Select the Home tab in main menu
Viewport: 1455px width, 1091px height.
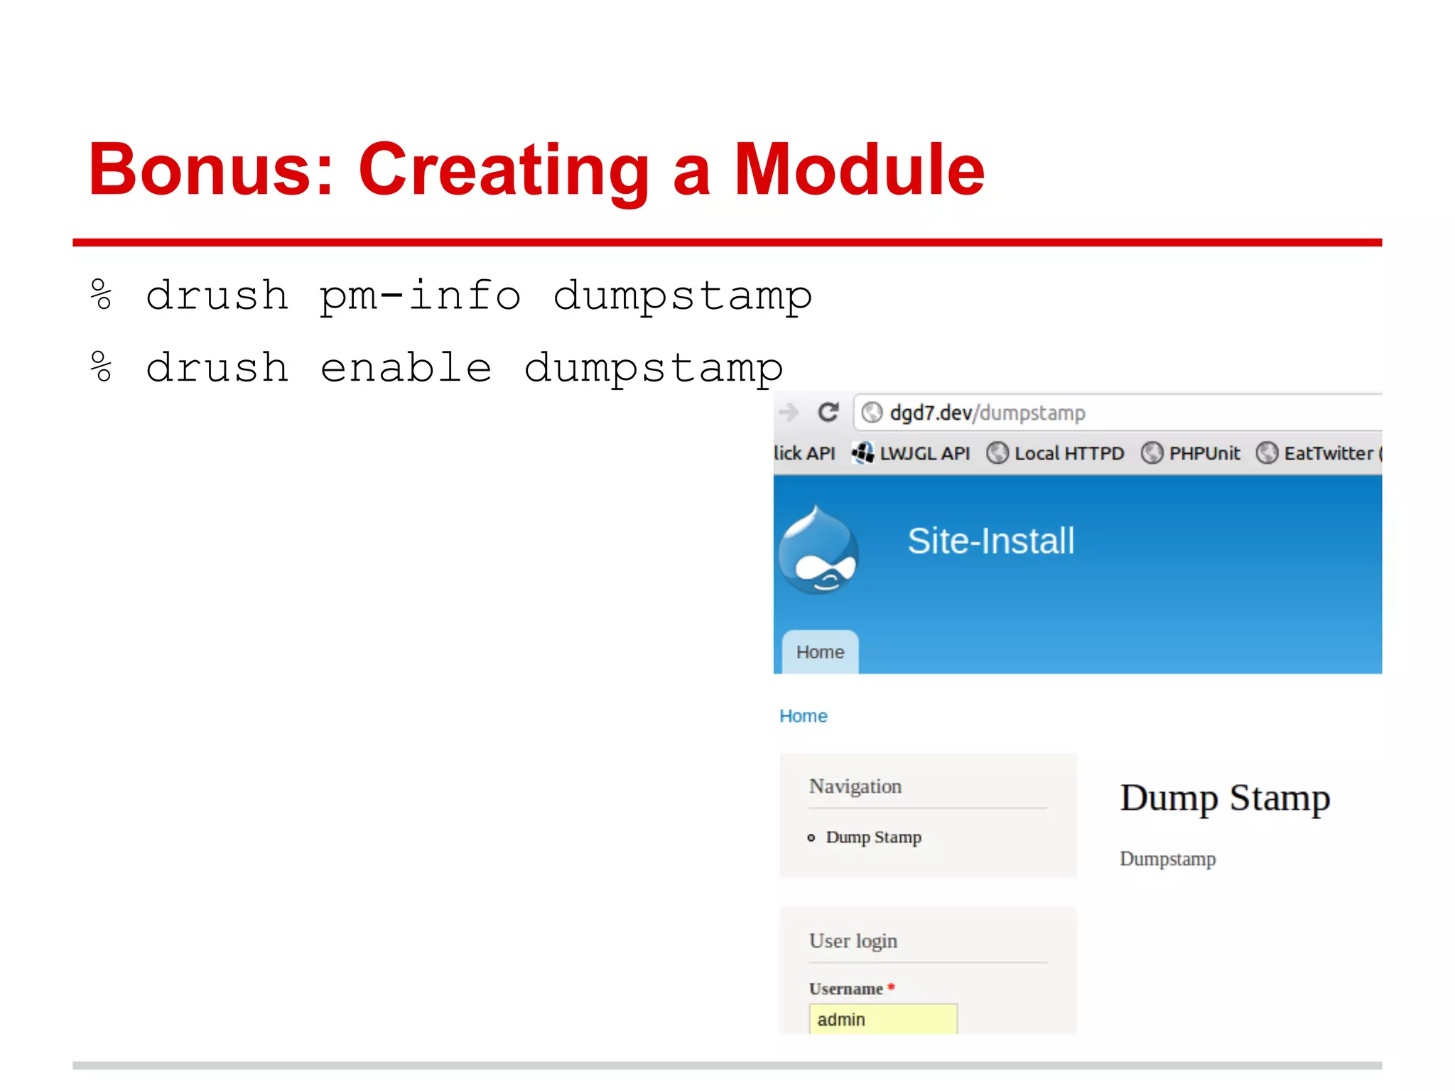click(821, 652)
